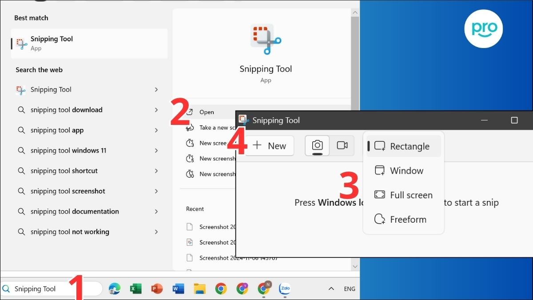Open Zalo from taskbar
Screen dimensions: 533x300
point(285,289)
